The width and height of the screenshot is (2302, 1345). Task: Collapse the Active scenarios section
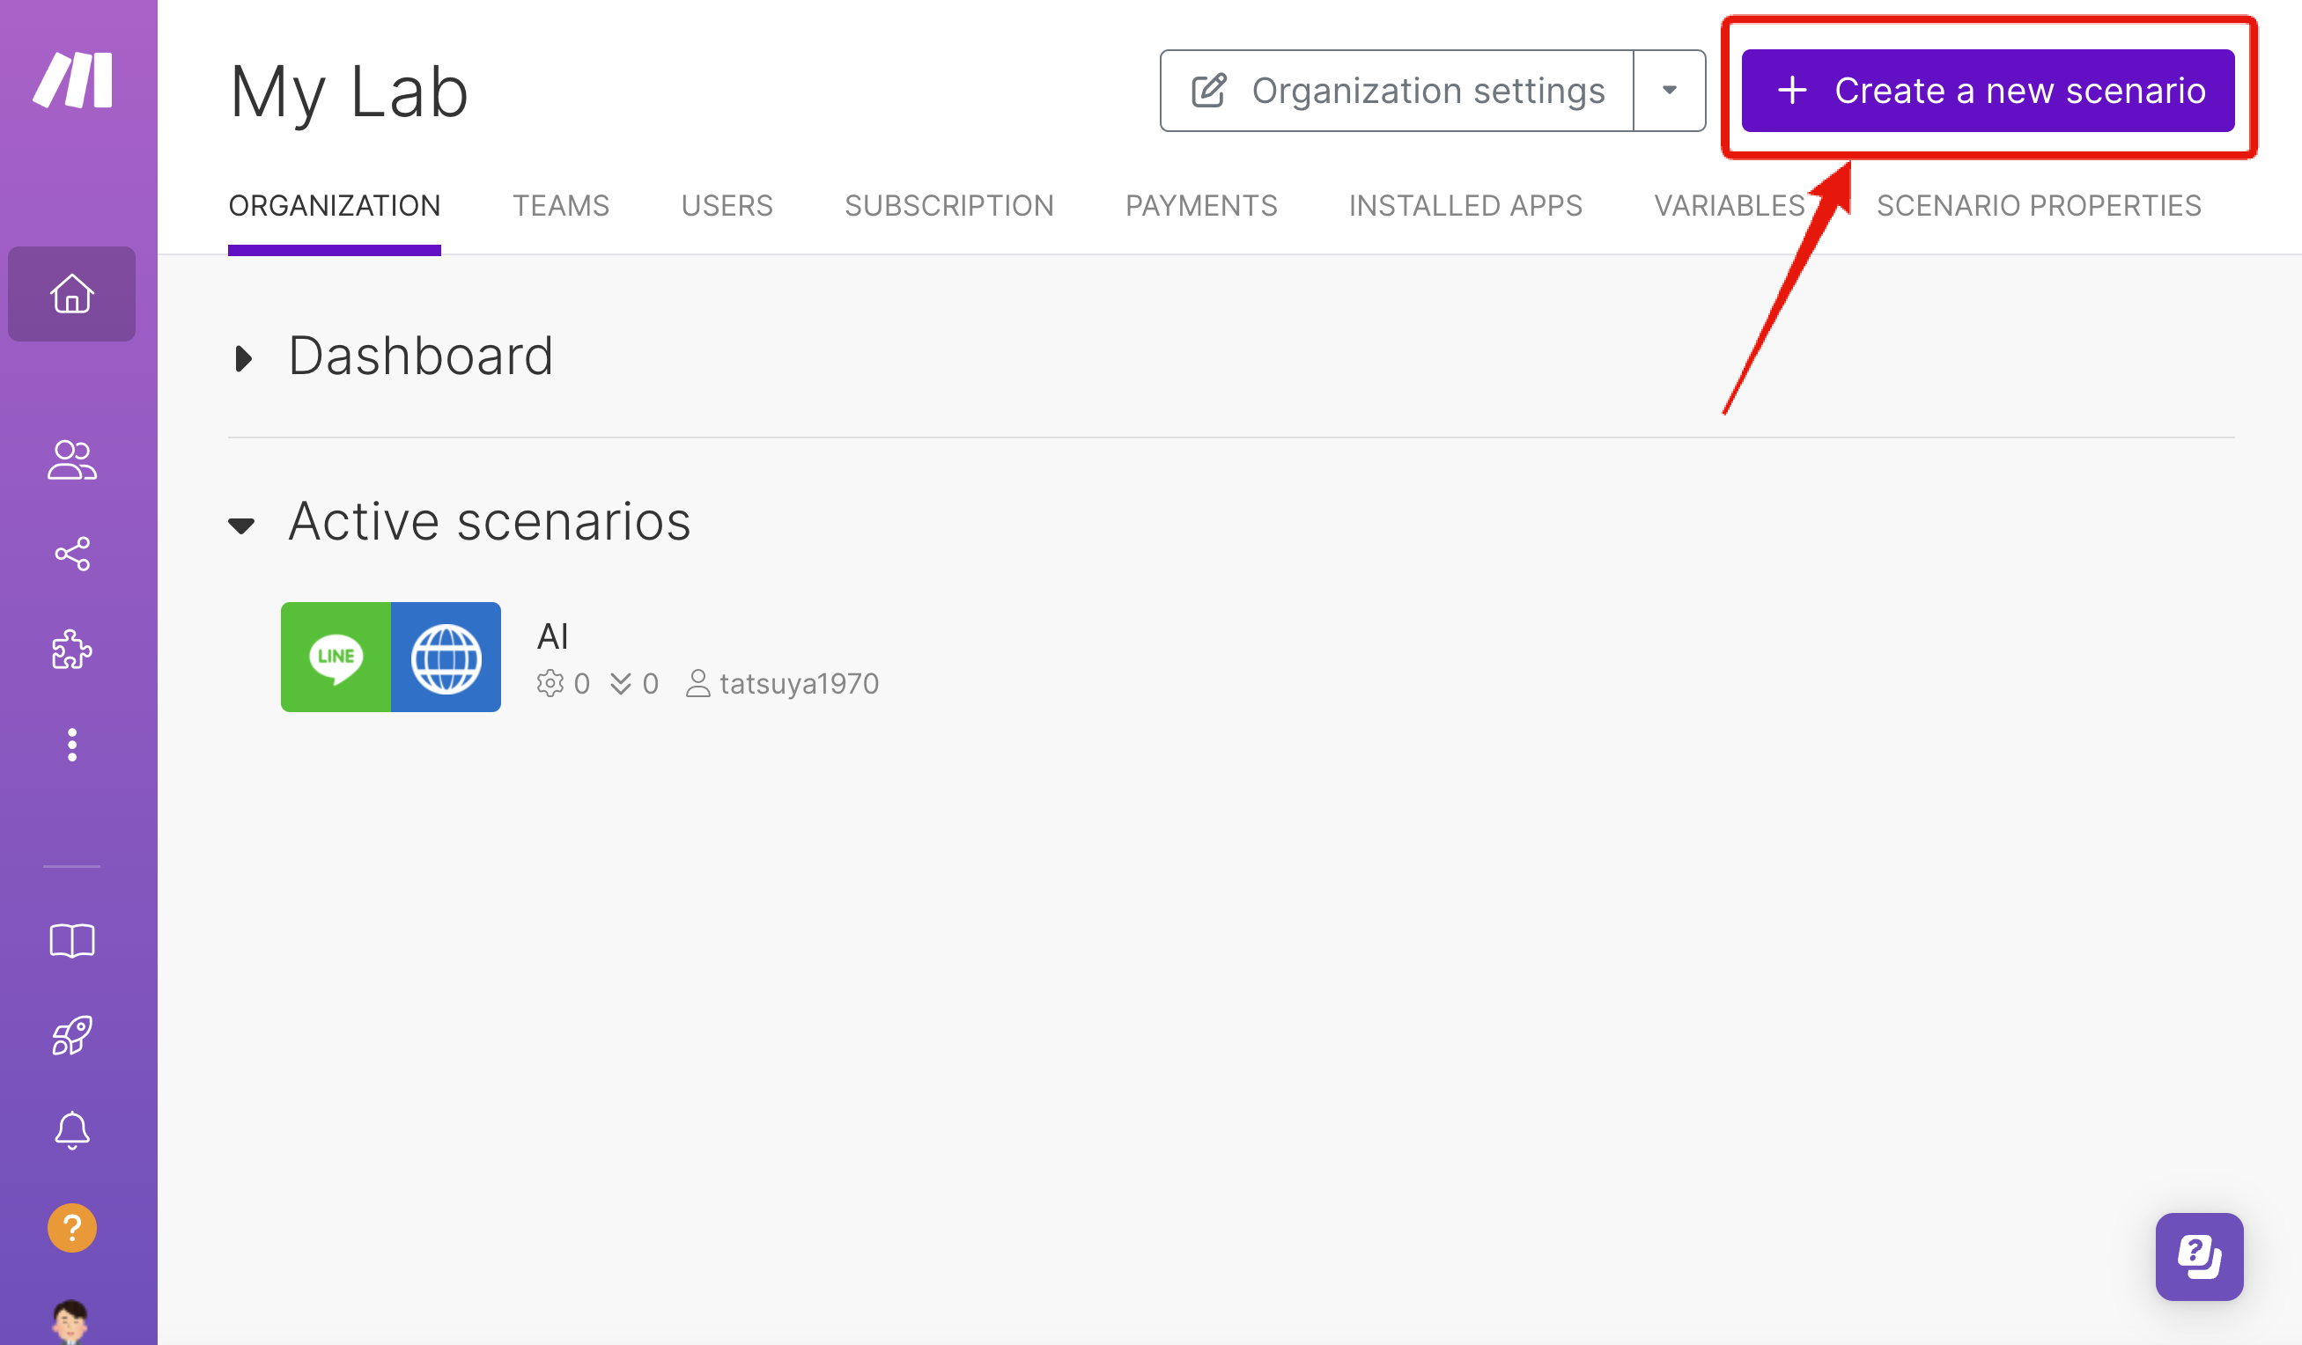click(x=242, y=525)
